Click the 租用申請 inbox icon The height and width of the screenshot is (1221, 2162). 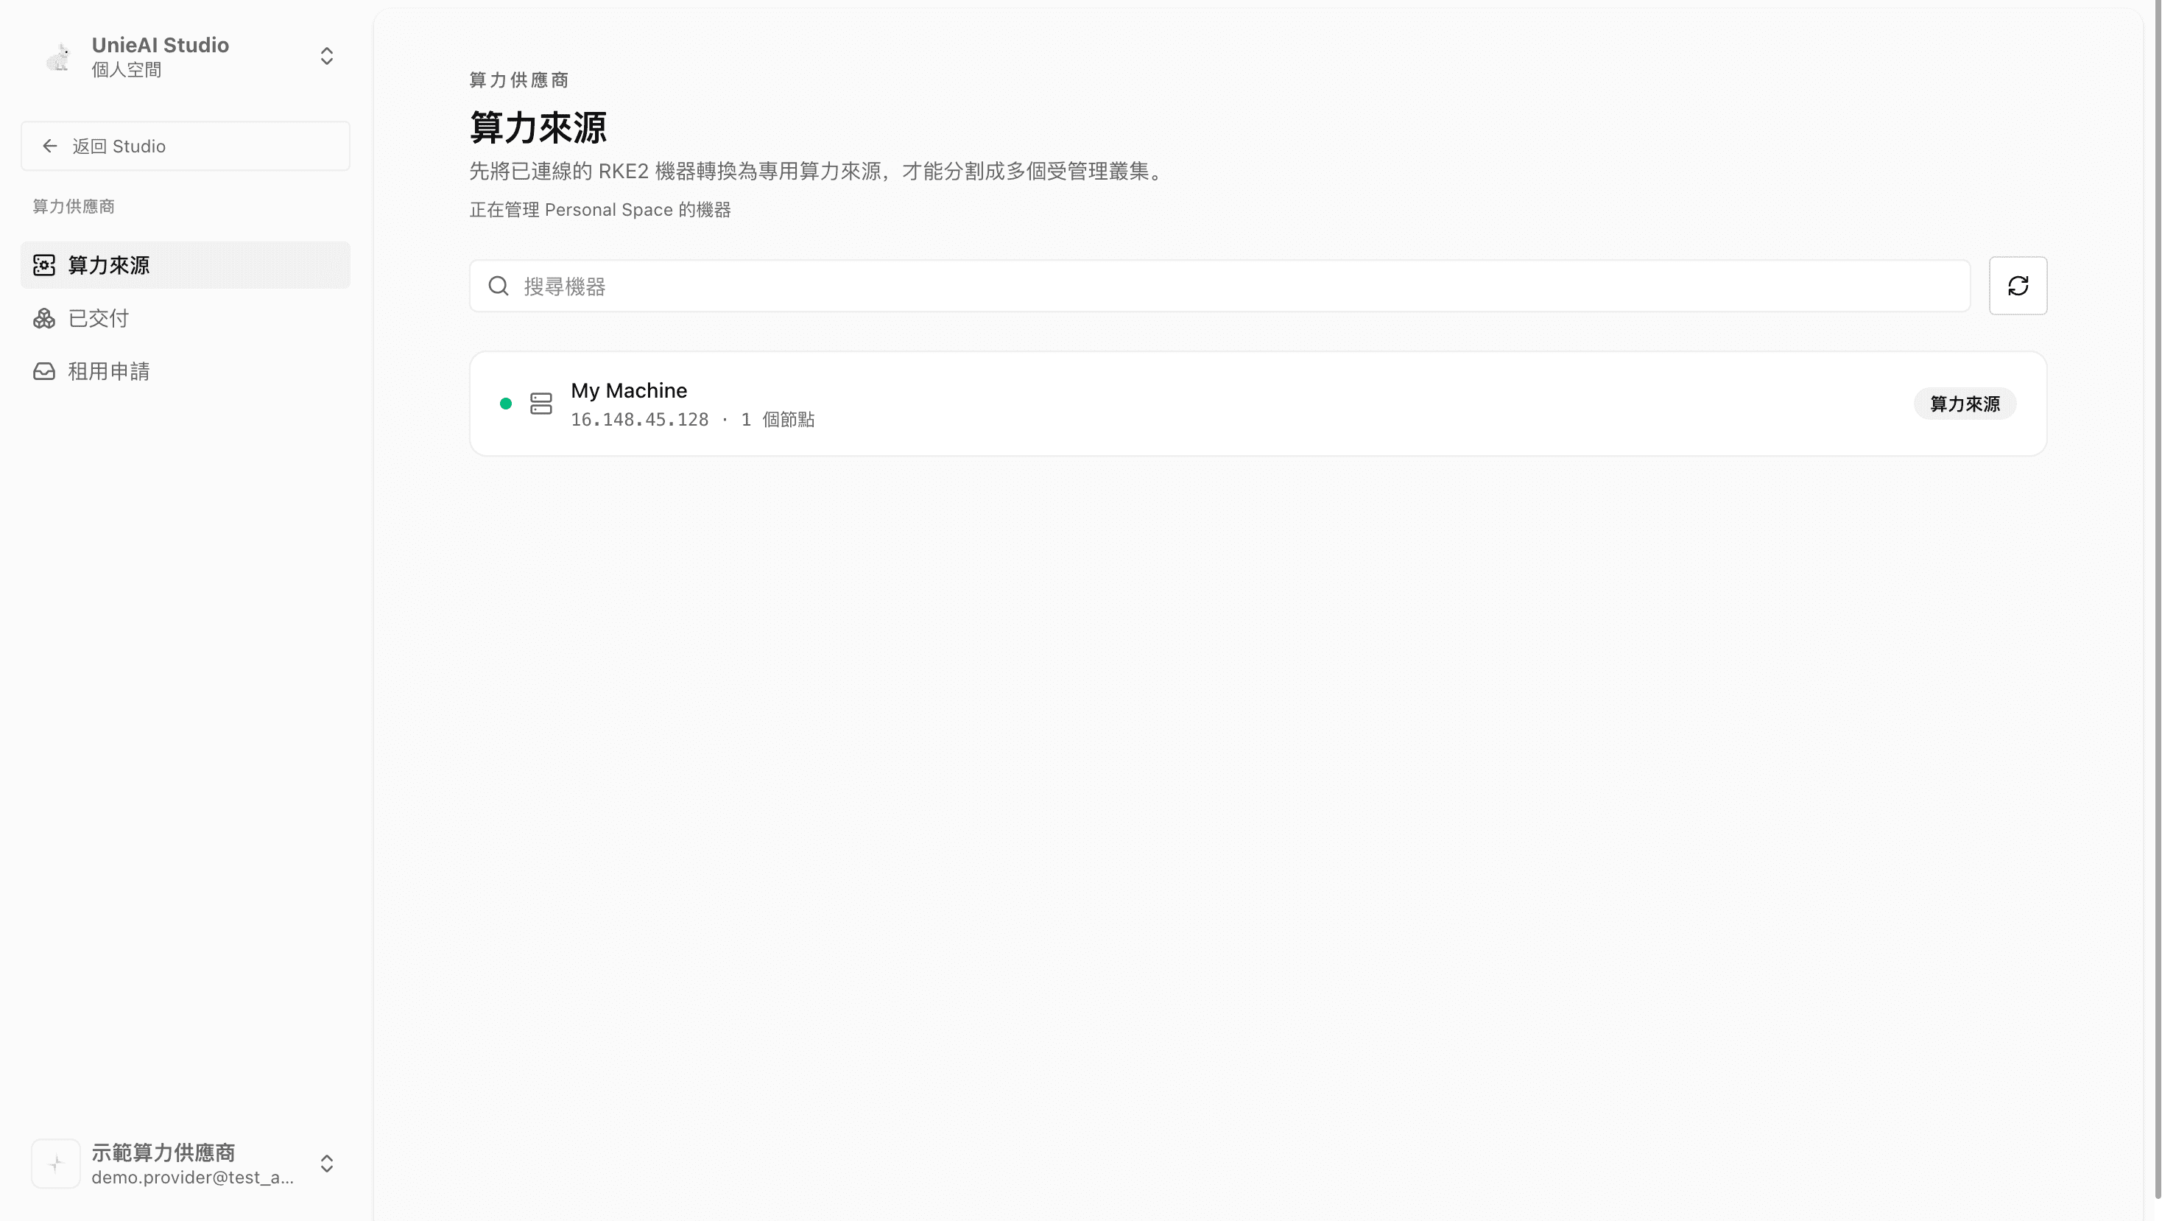44,372
